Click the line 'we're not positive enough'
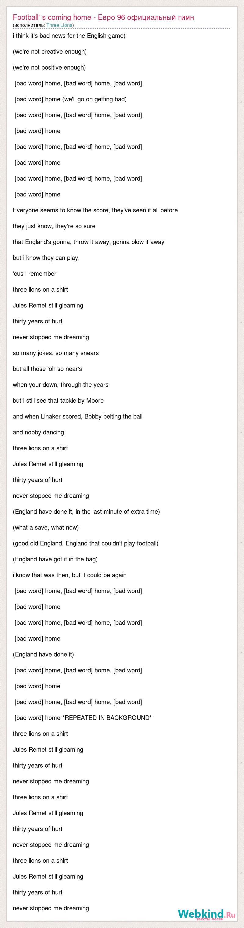 (49, 67)
